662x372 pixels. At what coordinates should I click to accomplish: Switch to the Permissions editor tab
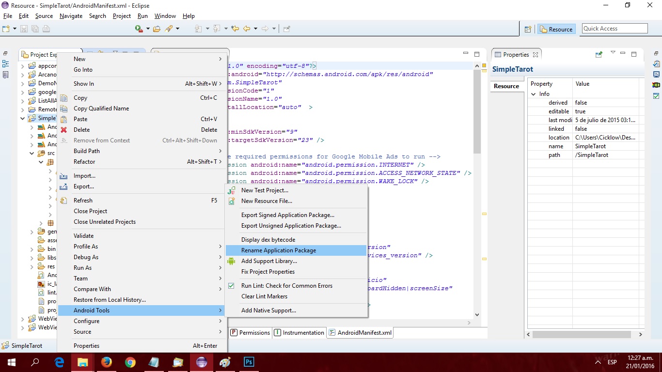click(x=250, y=333)
